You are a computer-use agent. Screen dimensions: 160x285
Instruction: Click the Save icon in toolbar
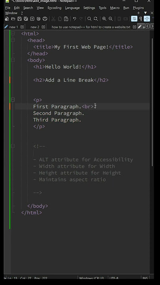pos(19,19)
